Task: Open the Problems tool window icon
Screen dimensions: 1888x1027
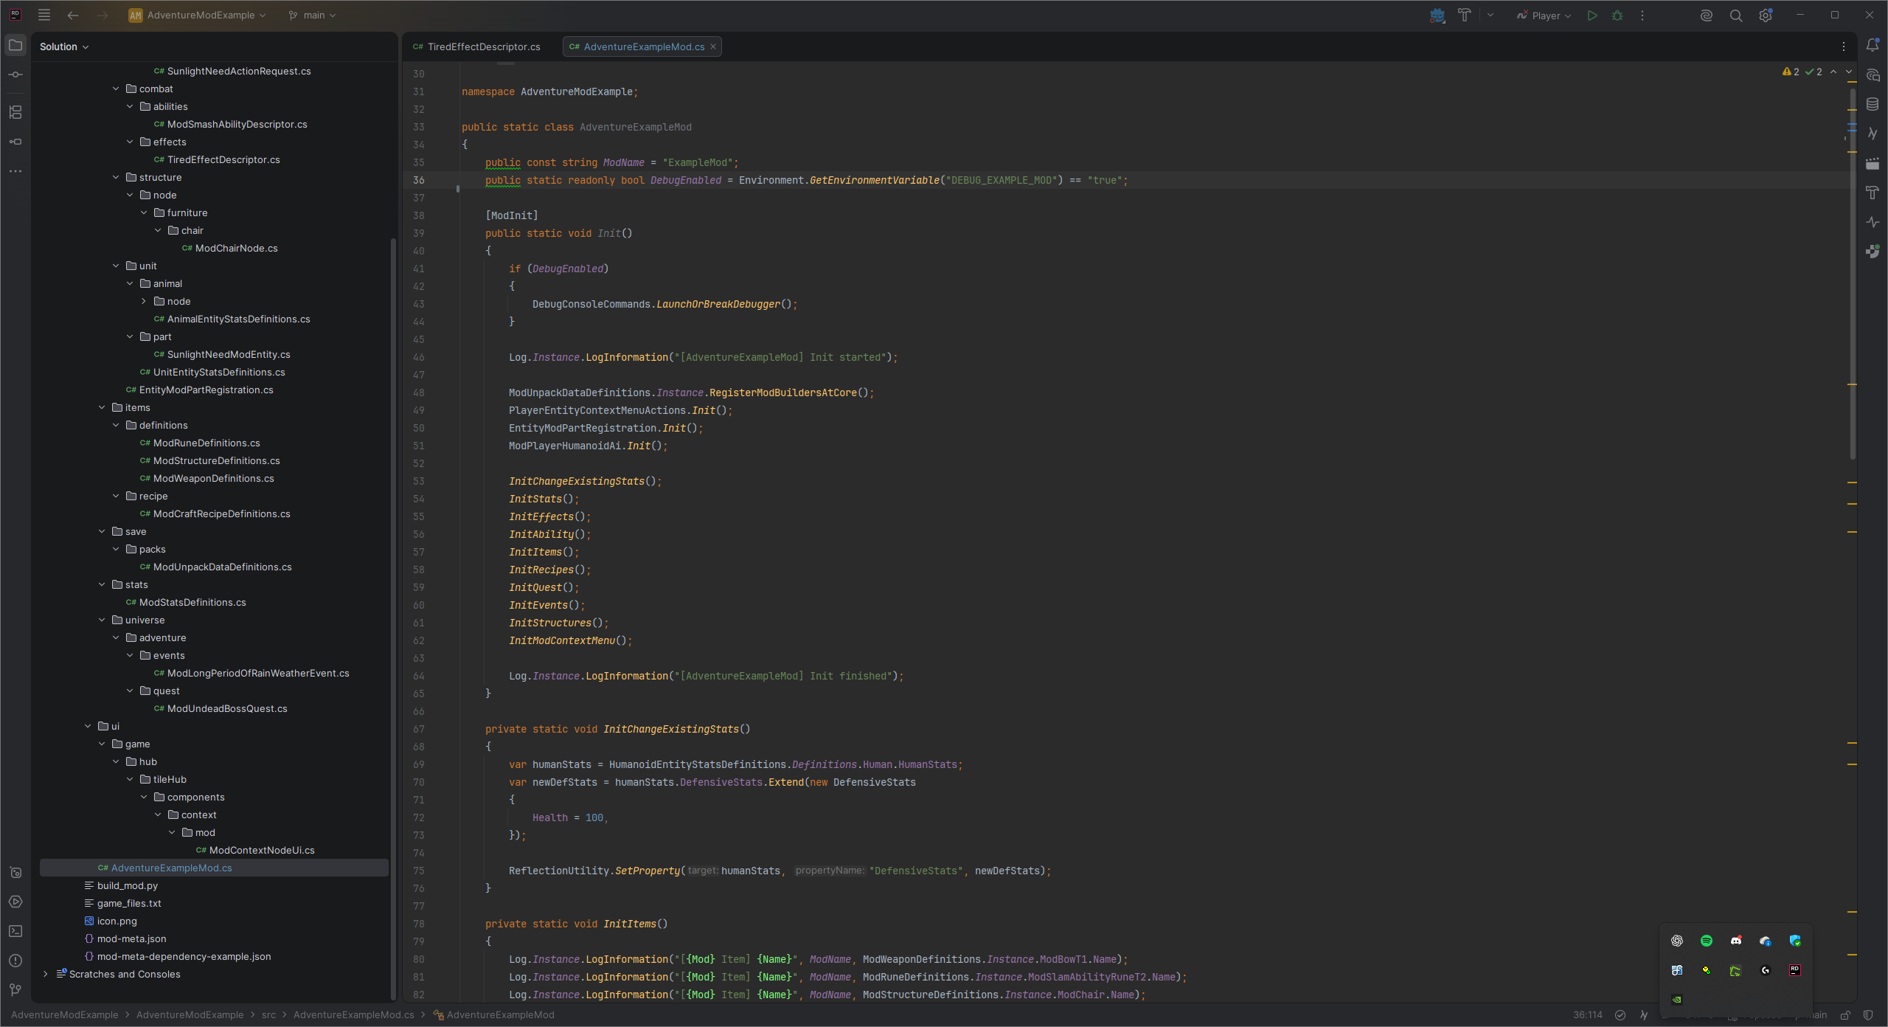Action: [x=15, y=961]
